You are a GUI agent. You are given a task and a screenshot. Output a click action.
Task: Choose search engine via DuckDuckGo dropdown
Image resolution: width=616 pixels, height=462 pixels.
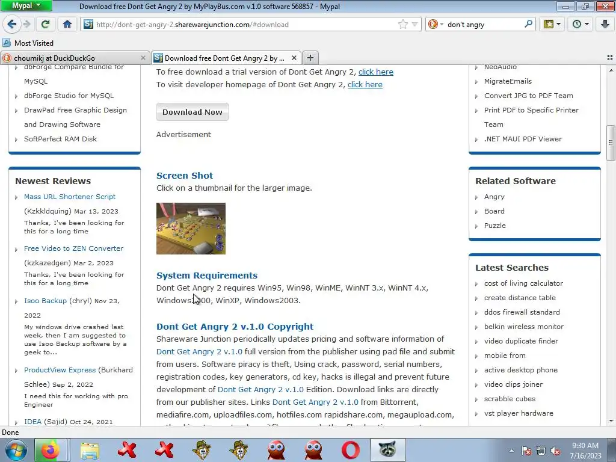(x=436, y=24)
